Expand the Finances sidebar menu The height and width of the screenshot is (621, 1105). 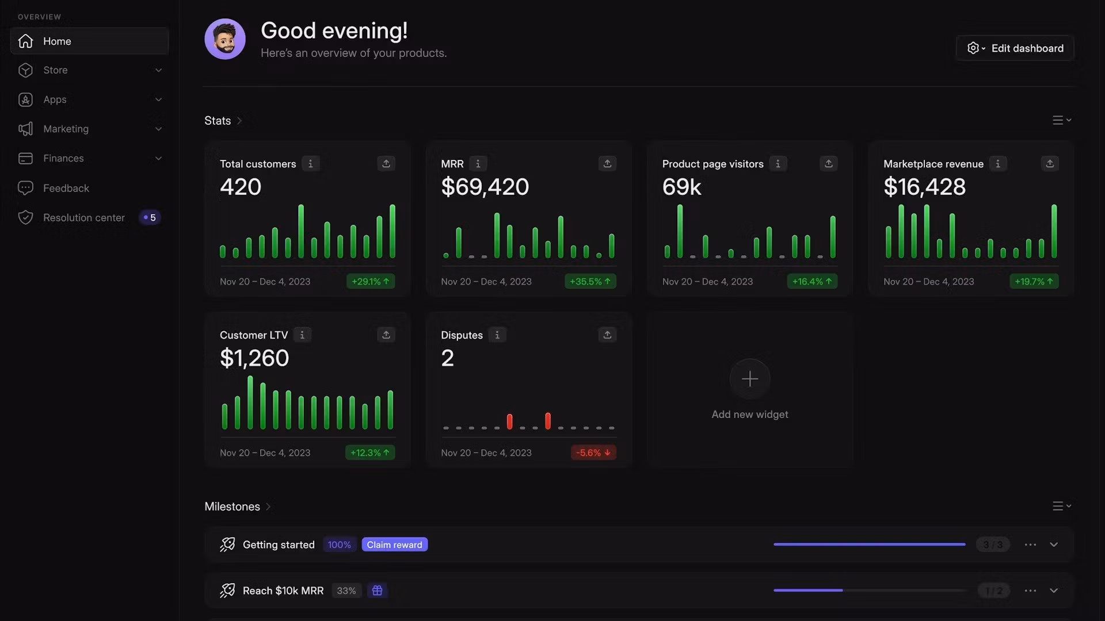tap(158, 159)
